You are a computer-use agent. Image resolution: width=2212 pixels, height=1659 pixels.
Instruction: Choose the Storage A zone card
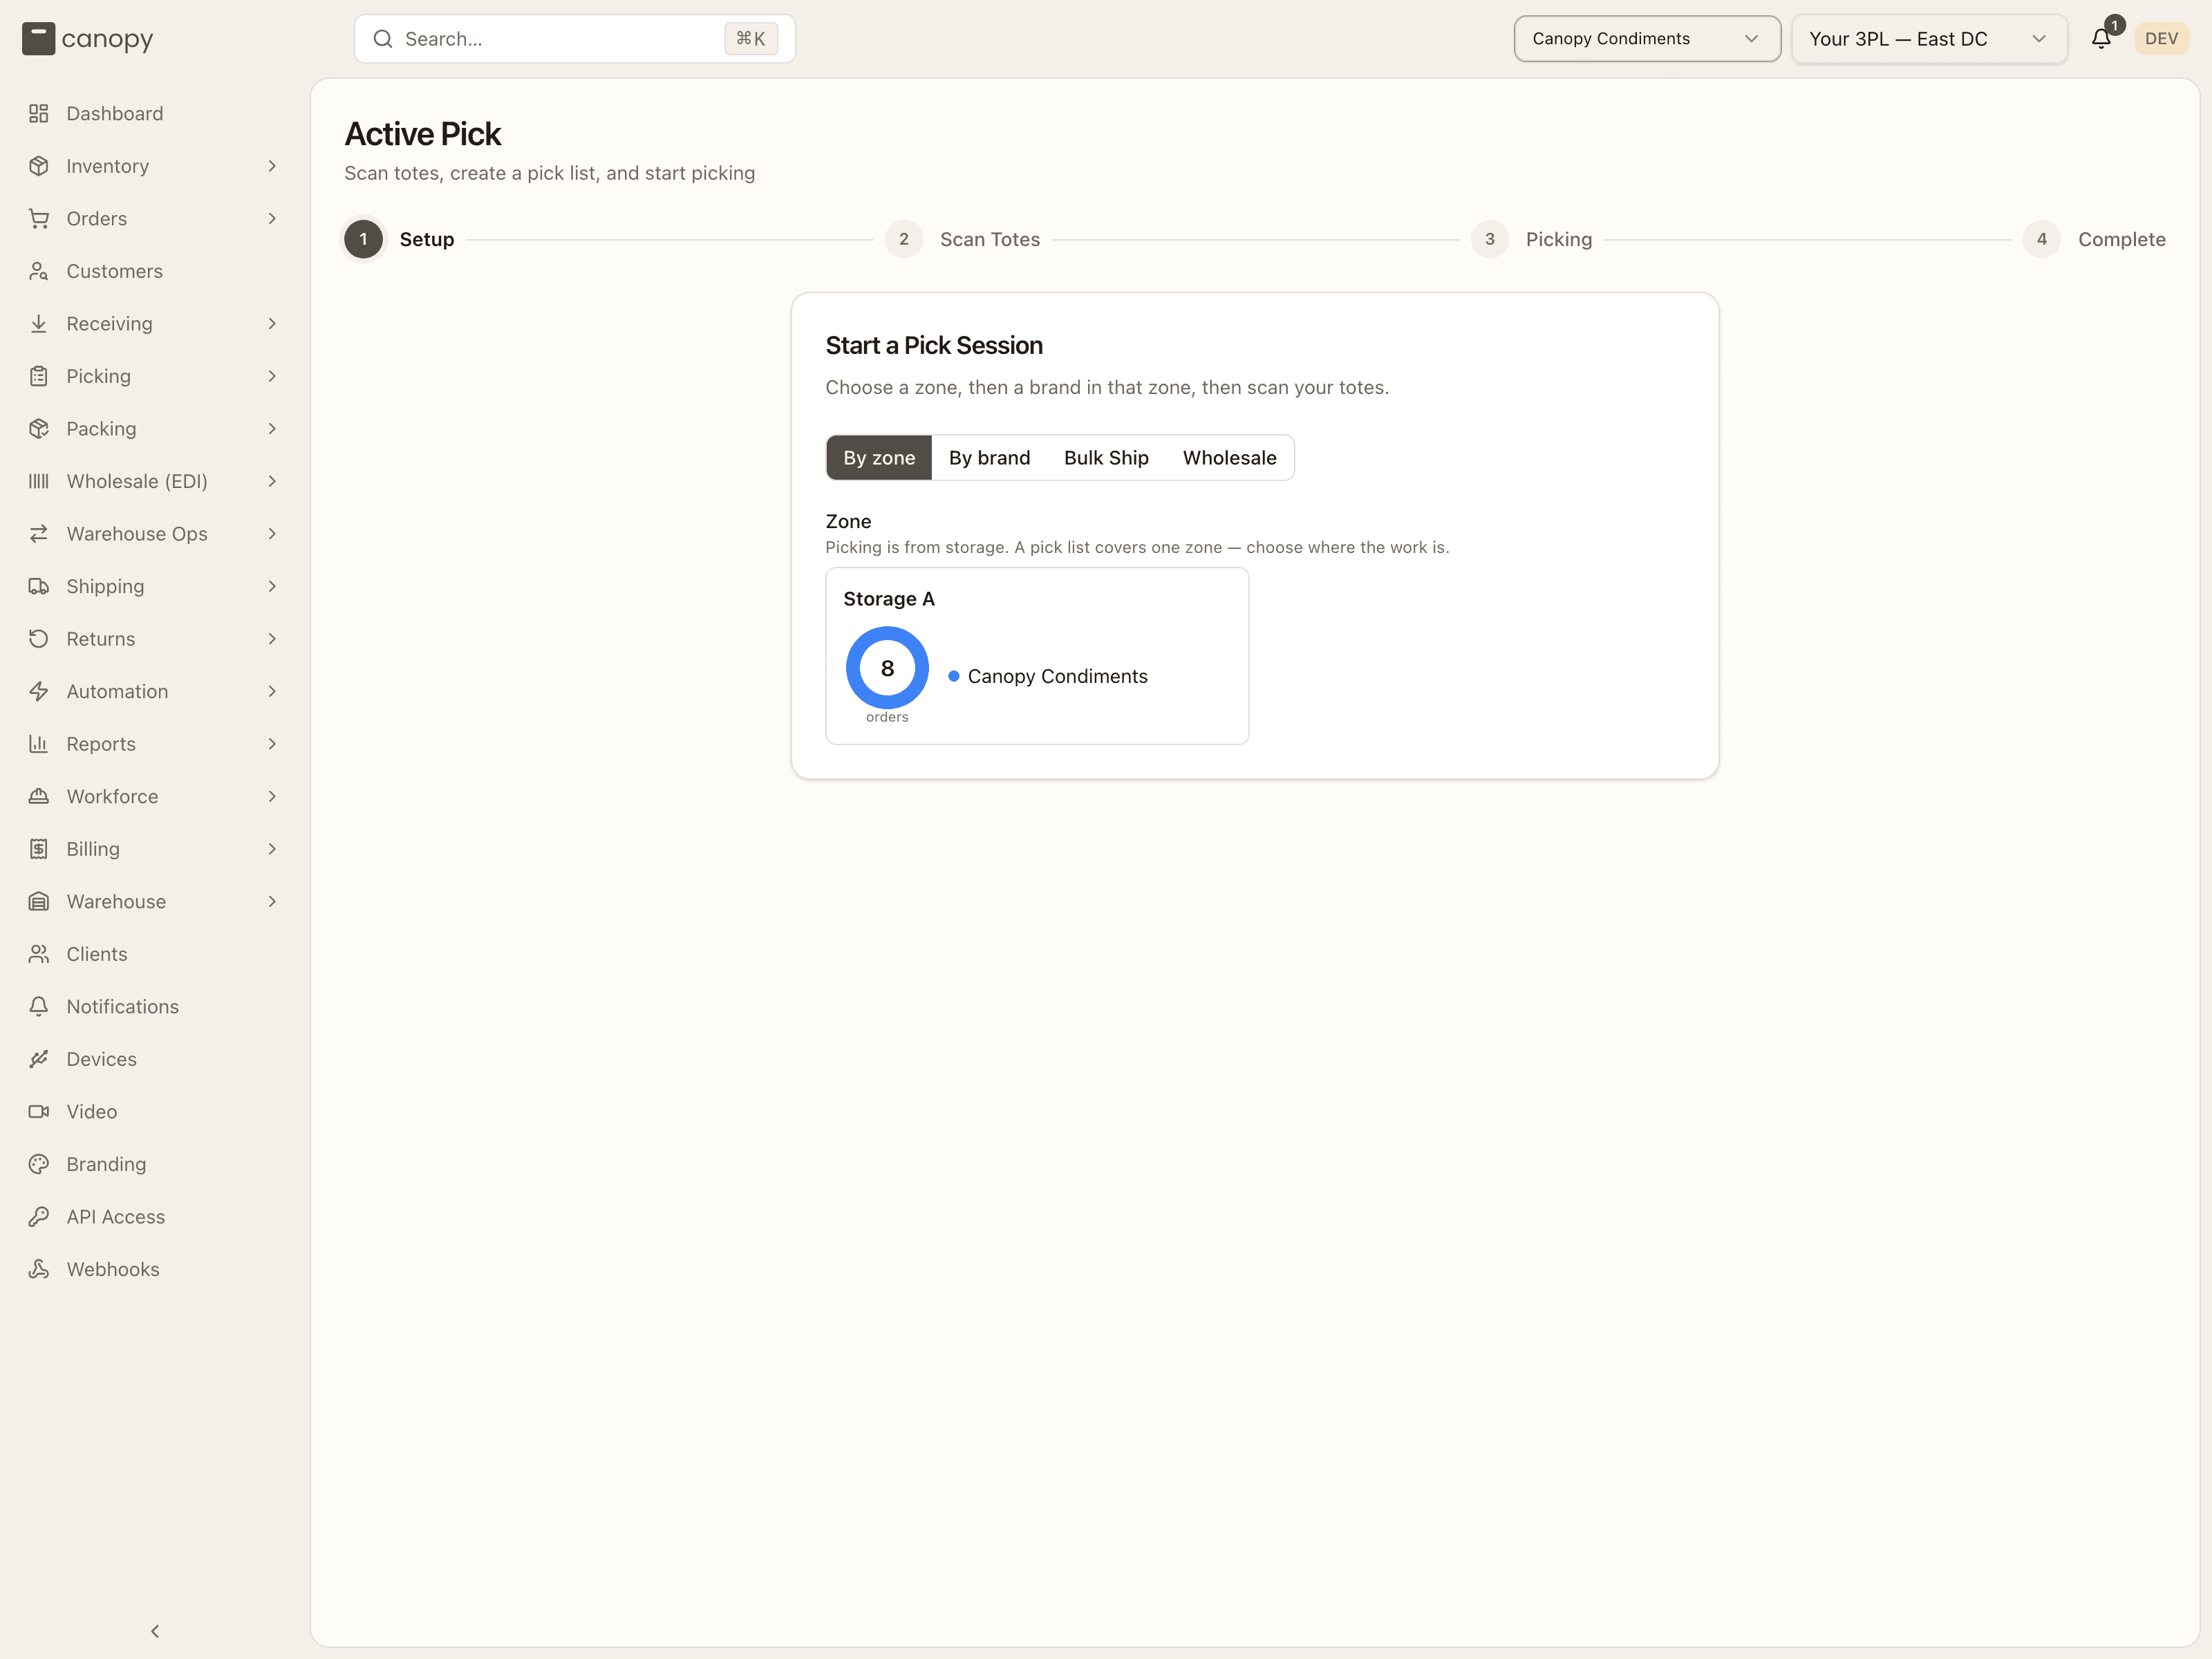pyautogui.click(x=1037, y=656)
